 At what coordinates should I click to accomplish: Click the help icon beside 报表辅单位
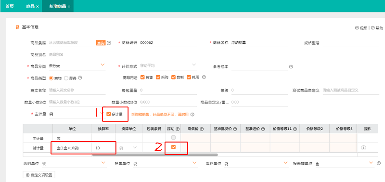click(379, 163)
